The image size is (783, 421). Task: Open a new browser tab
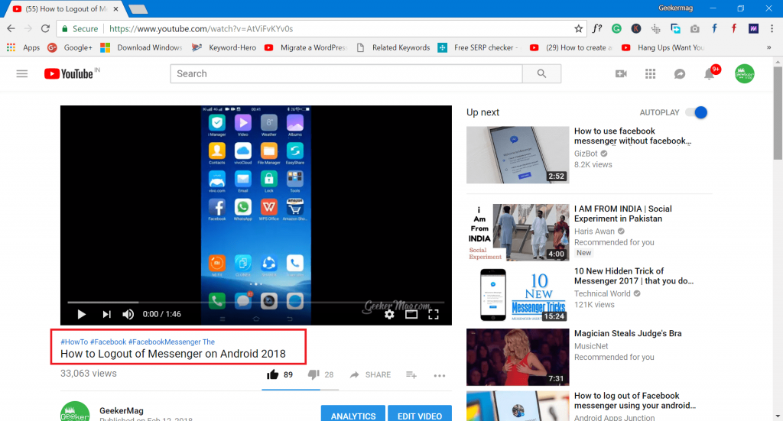click(x=138, y=9)
